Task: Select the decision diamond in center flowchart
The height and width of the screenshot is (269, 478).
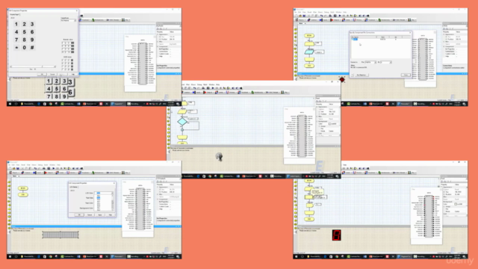Action: point(182,121)
